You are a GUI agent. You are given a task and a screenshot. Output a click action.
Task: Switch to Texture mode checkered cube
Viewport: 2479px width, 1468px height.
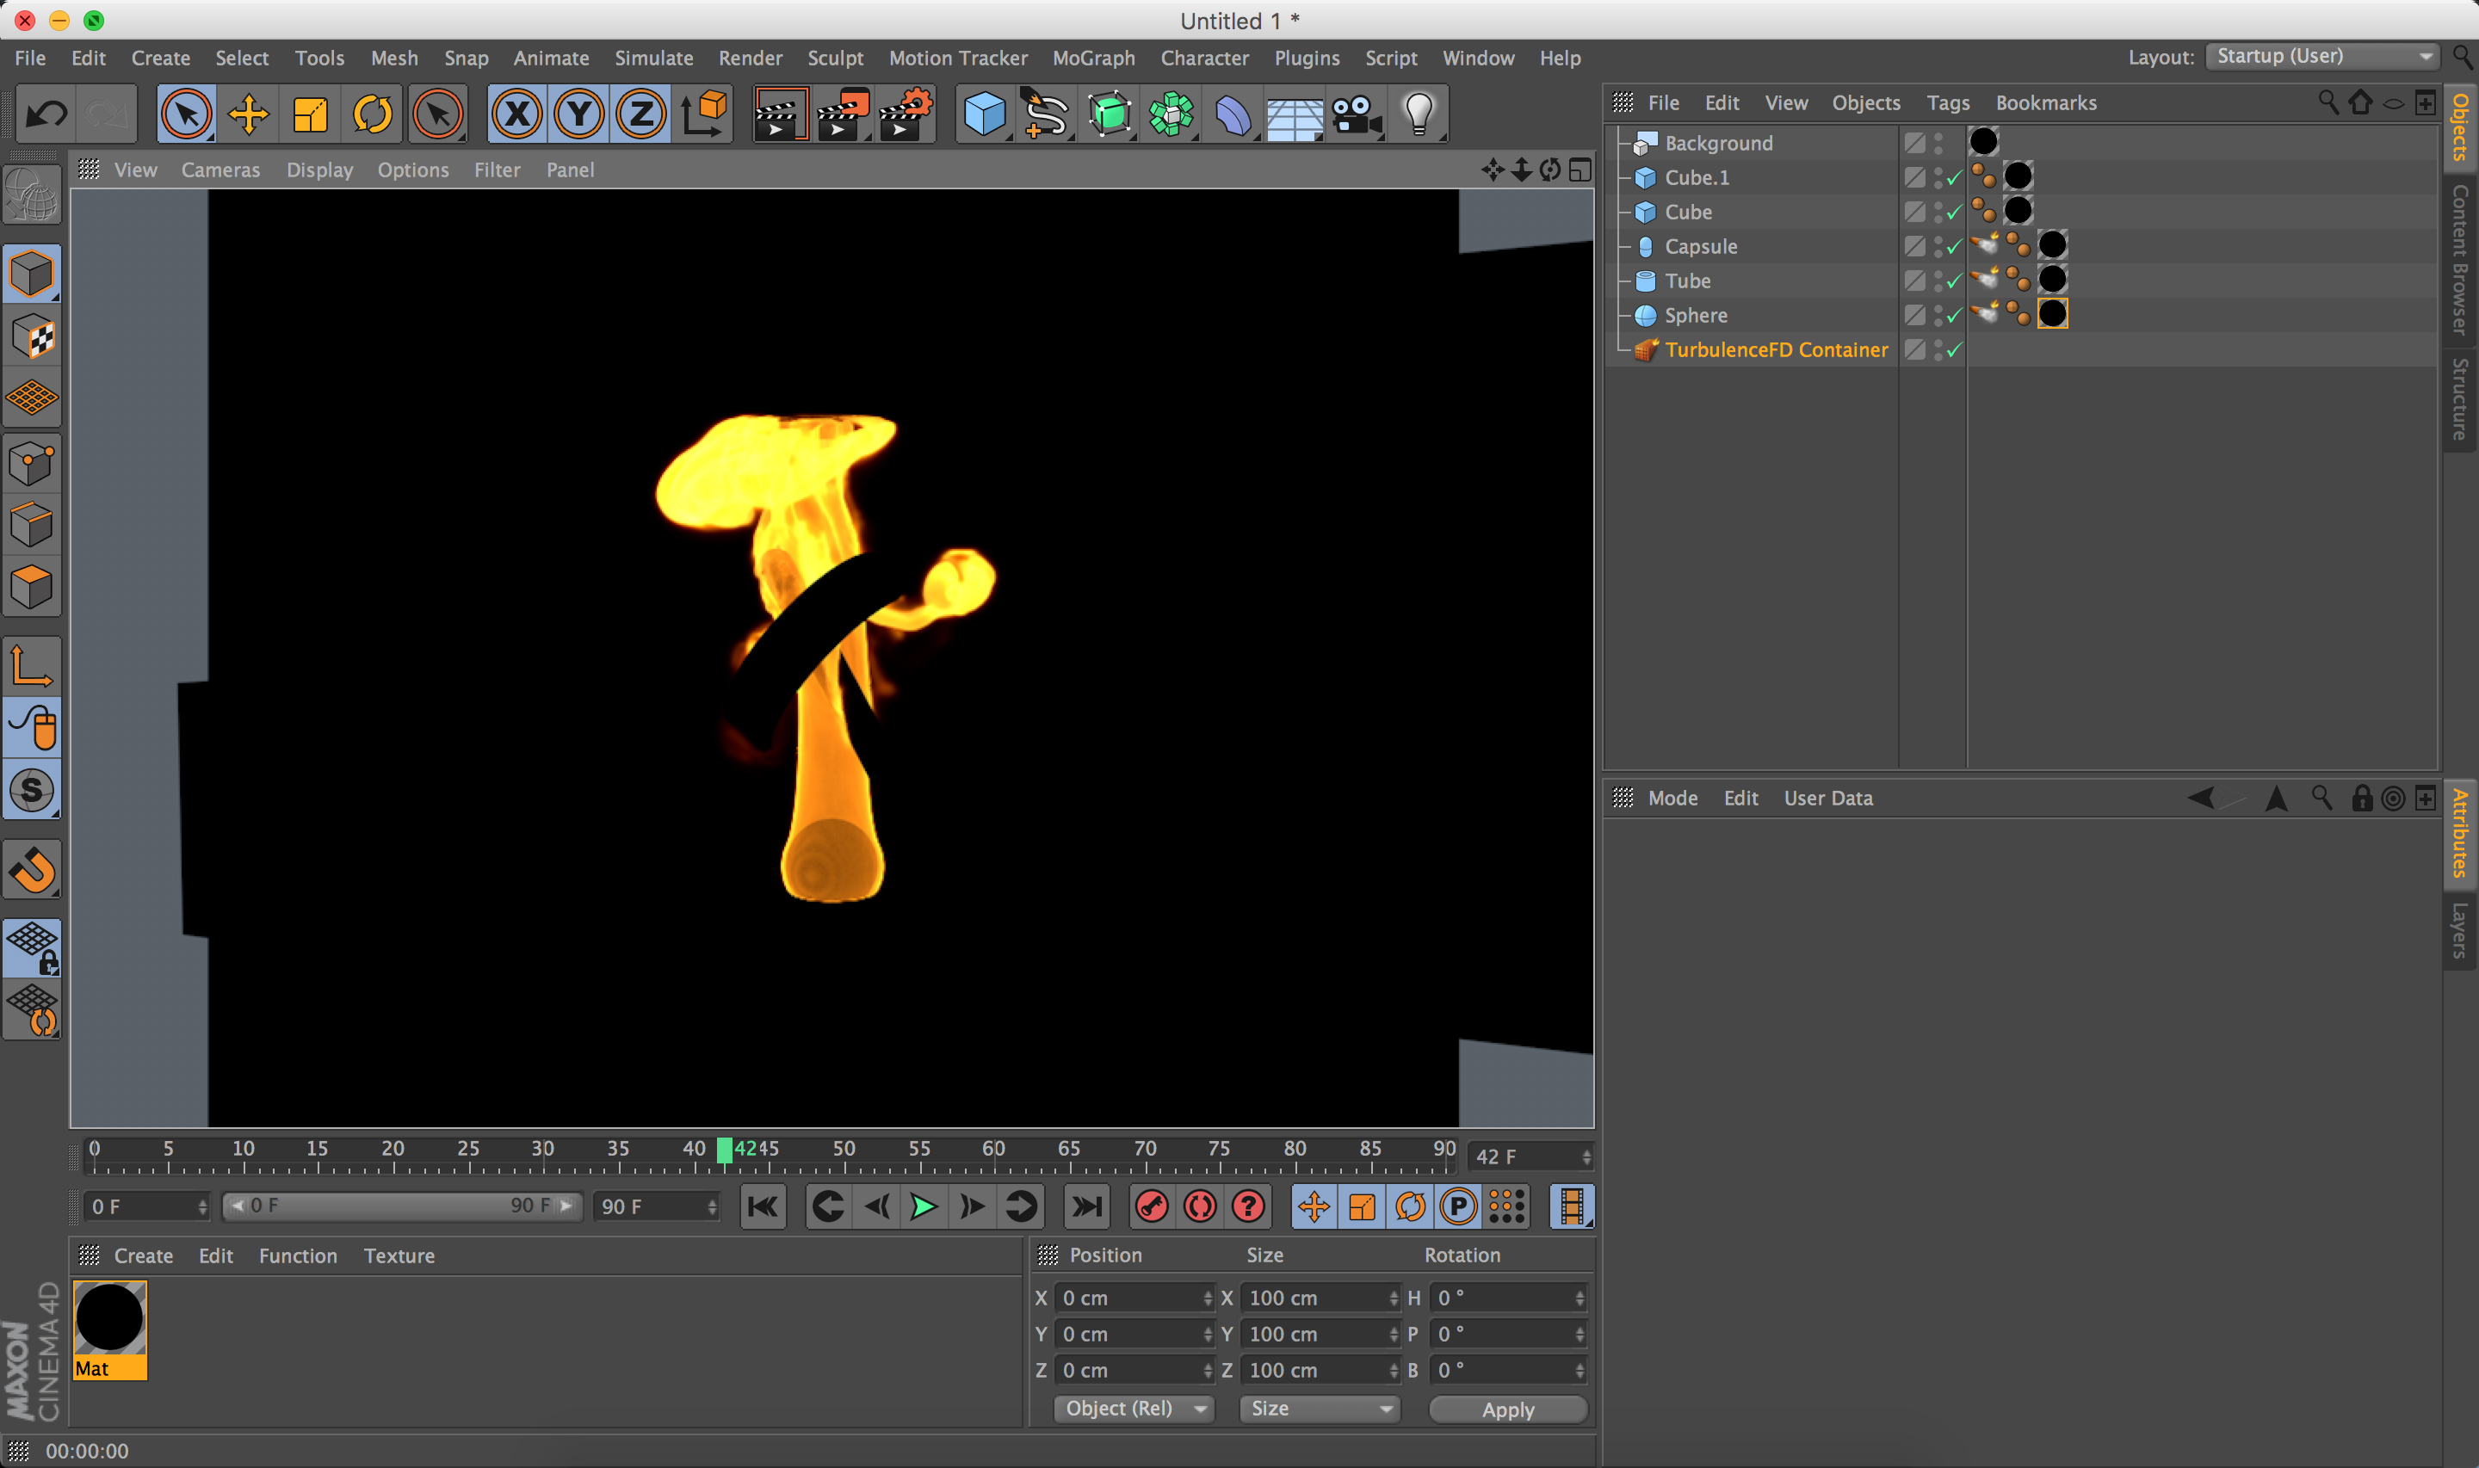tap(32, 337)
